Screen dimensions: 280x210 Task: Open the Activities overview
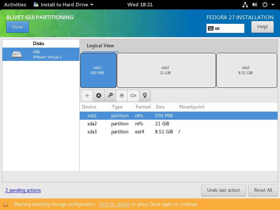[x=15, y=5]
